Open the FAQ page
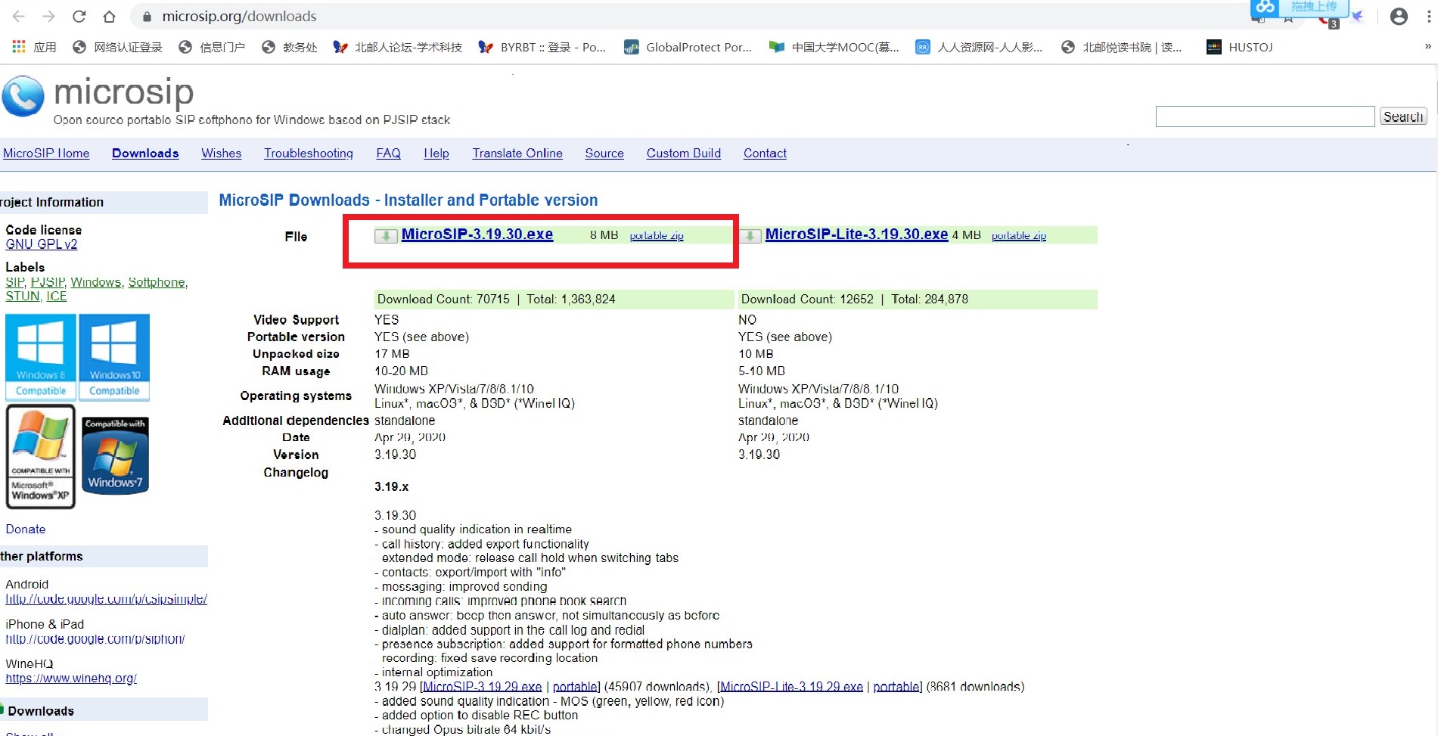This screenshot has height=736, width=1438. click(x=388, y=153)
